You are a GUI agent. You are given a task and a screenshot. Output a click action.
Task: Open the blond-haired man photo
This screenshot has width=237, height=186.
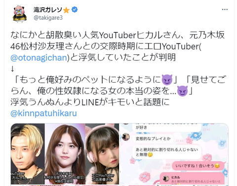(28, 154)
